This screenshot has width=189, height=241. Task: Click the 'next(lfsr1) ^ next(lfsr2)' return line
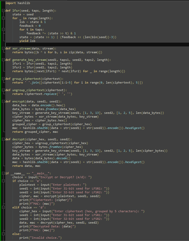point(69,71)
